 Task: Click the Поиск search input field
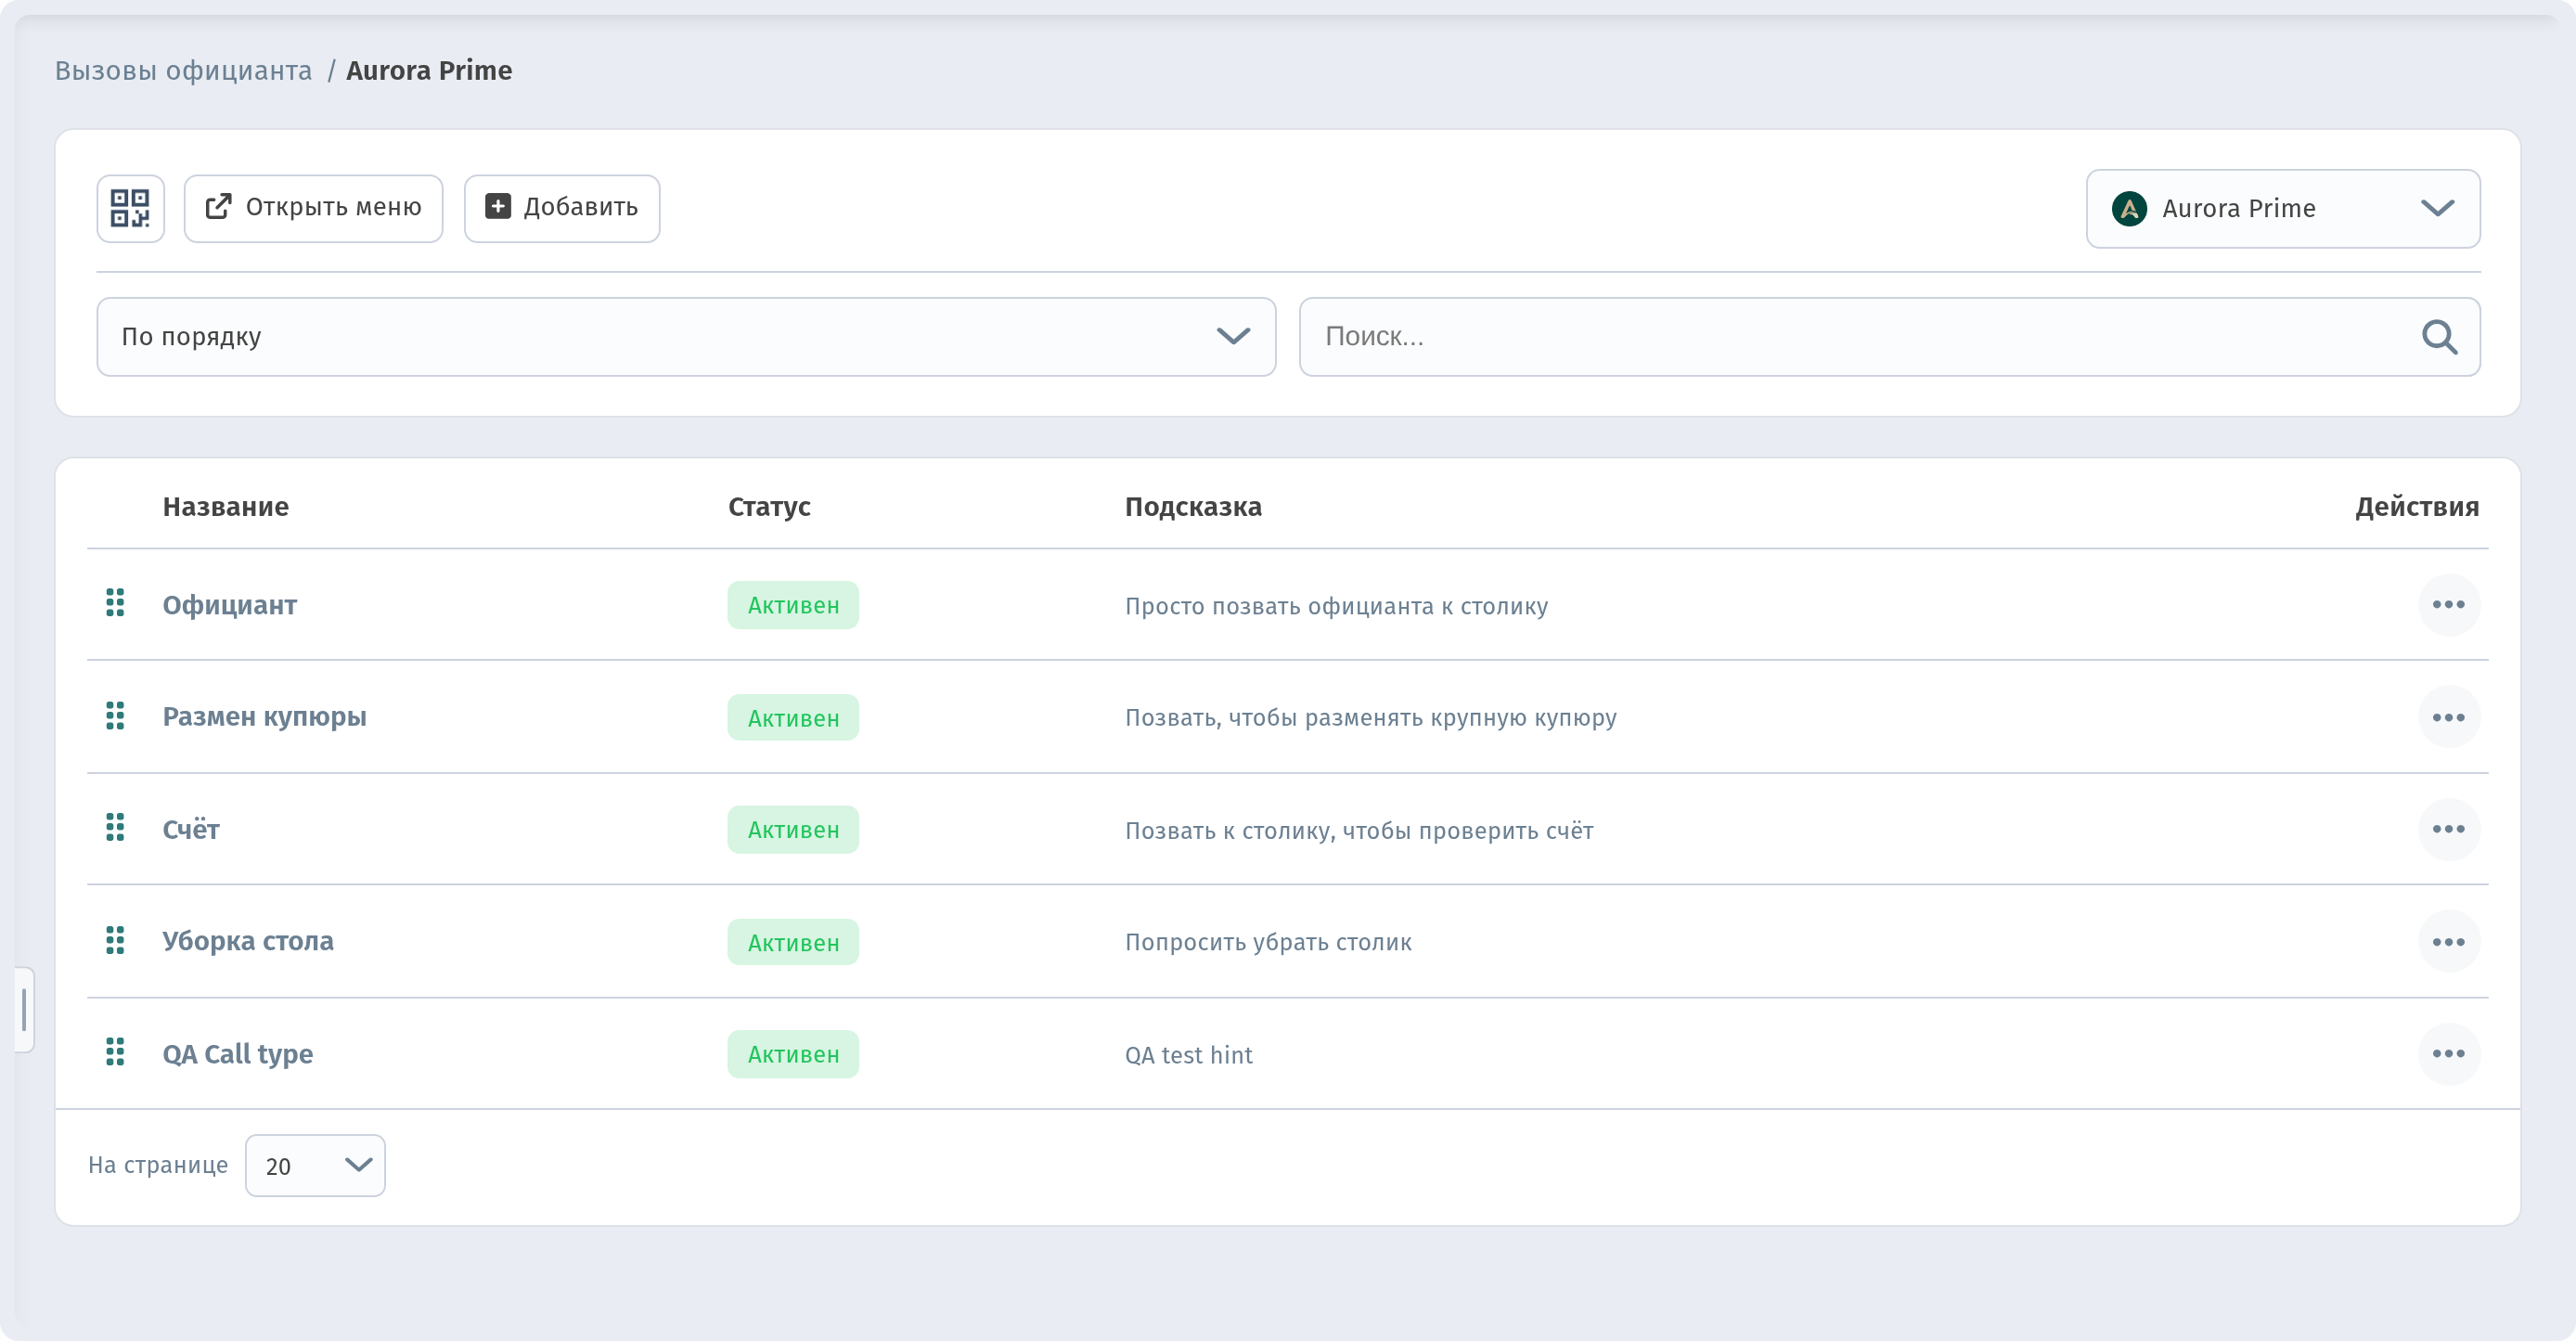[1889, 337]
